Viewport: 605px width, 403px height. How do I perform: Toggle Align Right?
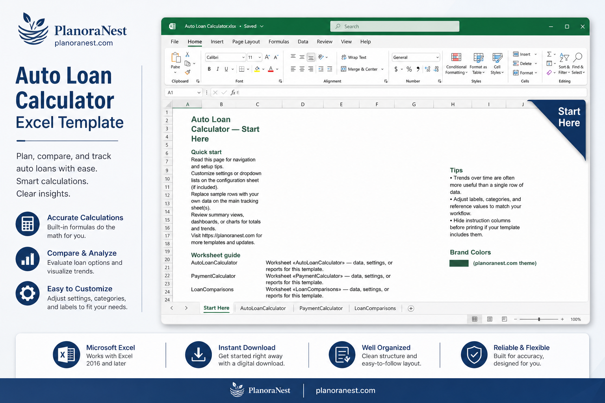tap(311, 69)
